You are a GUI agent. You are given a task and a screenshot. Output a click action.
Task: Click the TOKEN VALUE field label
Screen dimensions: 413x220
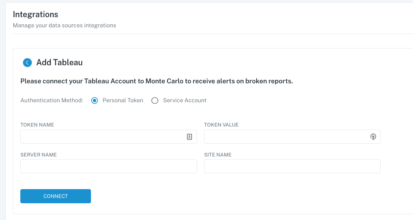(x=221, y=125)
